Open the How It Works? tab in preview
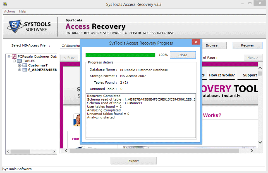The height and width of the screenshot is (173, 268). 222,75
